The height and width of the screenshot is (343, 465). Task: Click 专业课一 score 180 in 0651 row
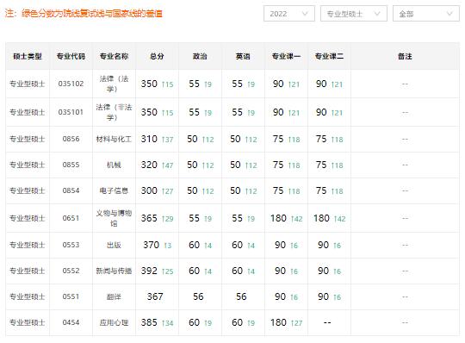pyautogui.click(x=278, y=218)
